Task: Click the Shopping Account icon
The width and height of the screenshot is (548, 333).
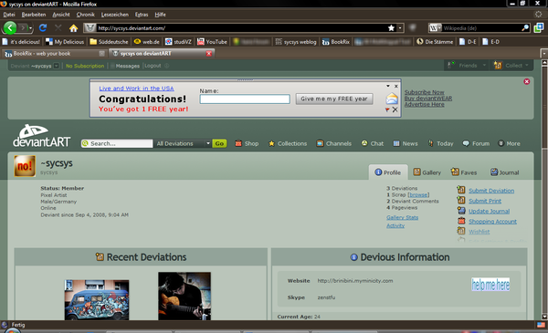Action: click(x=461, y=221)
